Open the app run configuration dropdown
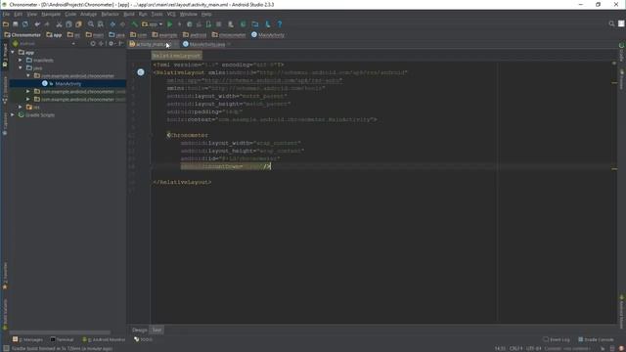This screenshot has width=626, height=352. tap(153, 24)
